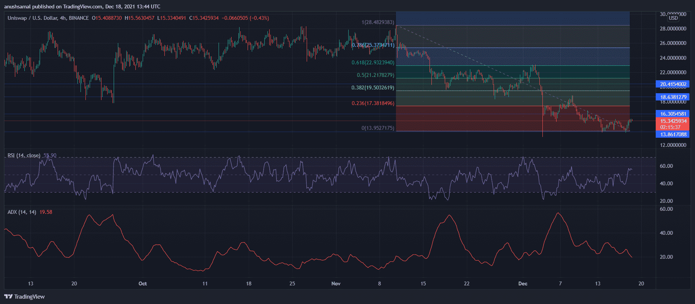Click the 0(13.9527175) Fibonacci base label
The width and height of the screenshot is (695, 304).
point(378,128)
